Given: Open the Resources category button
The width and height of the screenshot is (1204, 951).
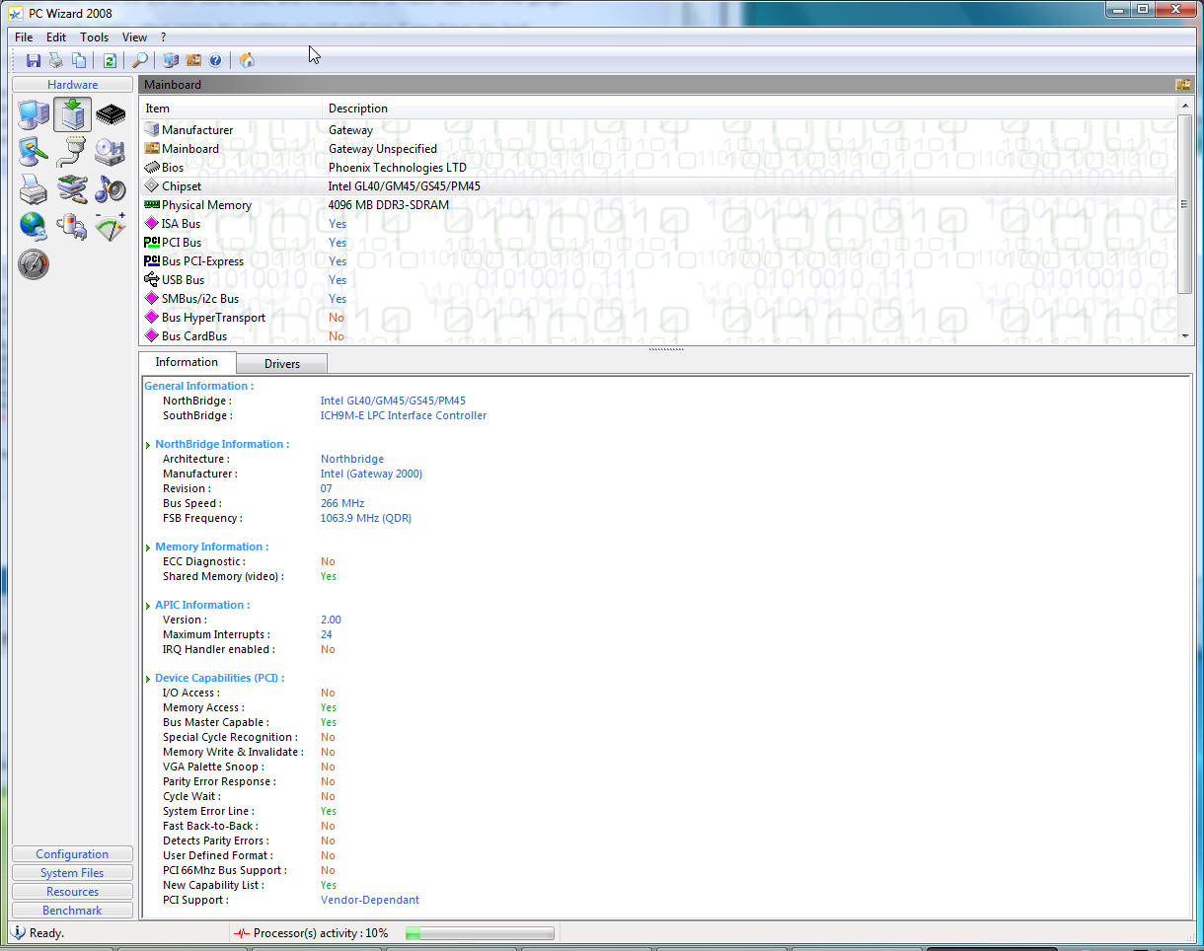Looking at the screenshot, I should [72, 892].
